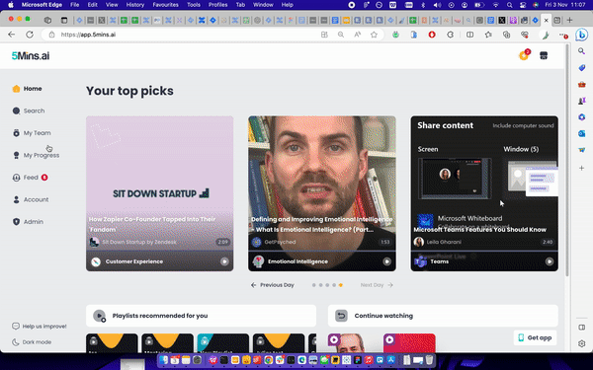Image resolution: width=593 pixels, height=370 pixels.
Task: Open Bing Copilot sidebar icon
Action: pyautogui.click(x=582, y=35)
